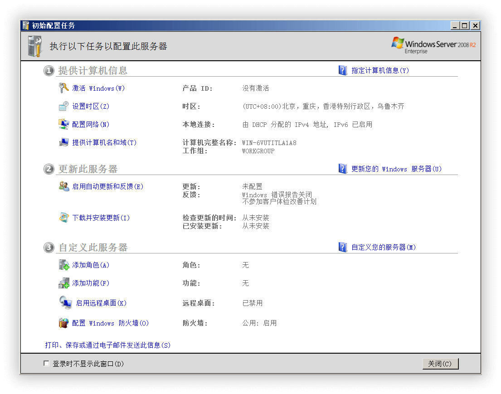Image resolution: width=501 pixels, height=394 pixels.
Task: Open the 激活 Windows(W) link
Action: pos(98,88)
